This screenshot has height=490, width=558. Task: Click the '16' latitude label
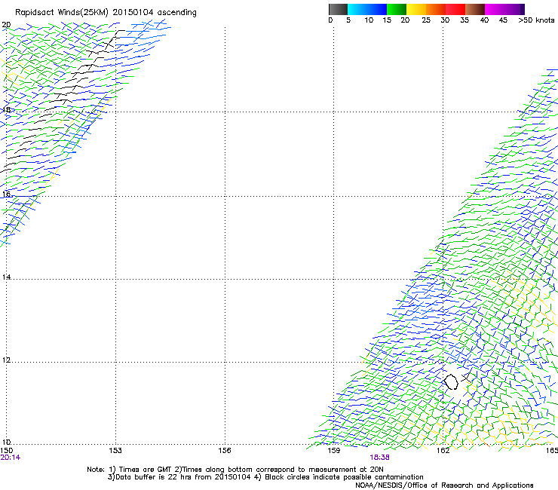[6, 194]
